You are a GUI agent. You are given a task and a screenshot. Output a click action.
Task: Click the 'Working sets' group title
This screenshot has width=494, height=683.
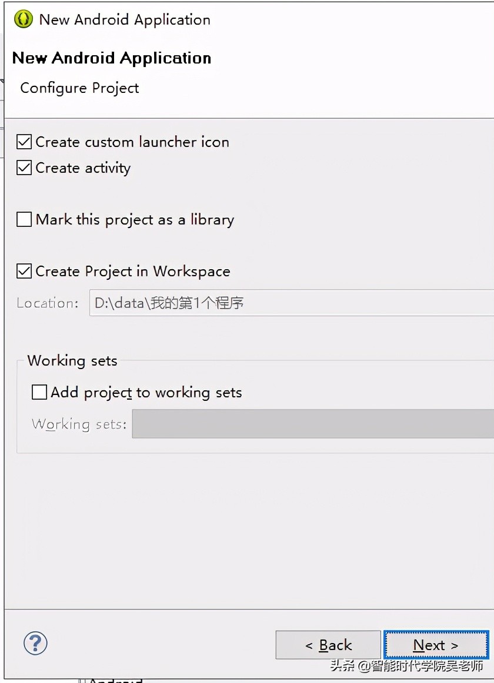click(72, 361)
